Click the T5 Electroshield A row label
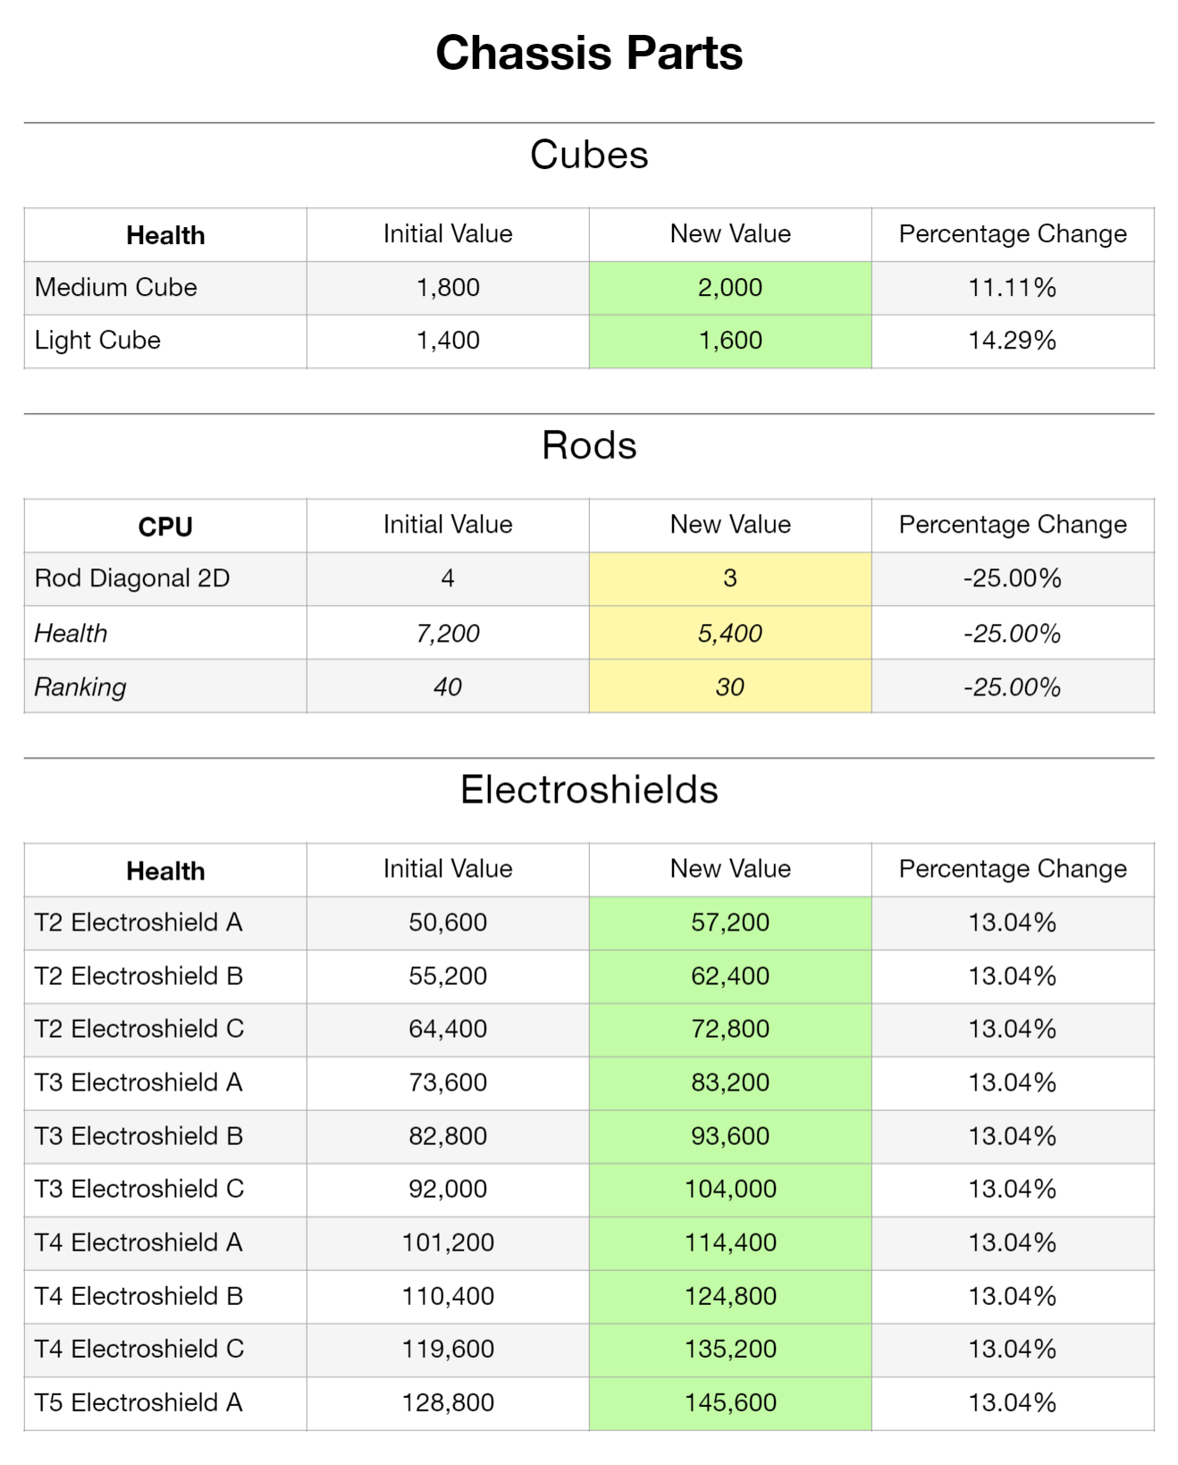The height and width of the screenshot is (1465, 1178). coord(139,1402)
